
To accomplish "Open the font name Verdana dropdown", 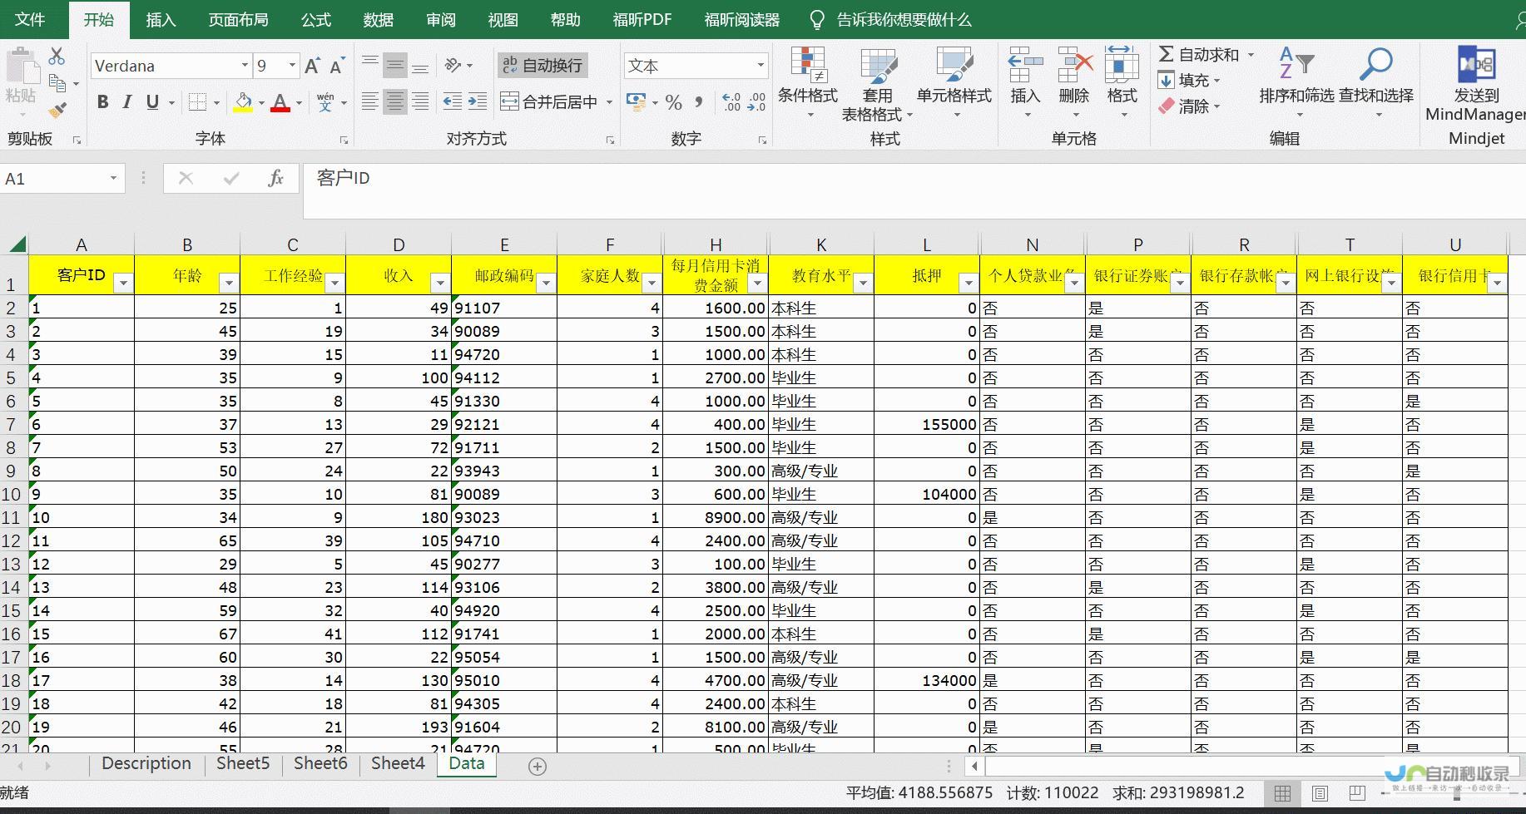I will click(245, 65).
